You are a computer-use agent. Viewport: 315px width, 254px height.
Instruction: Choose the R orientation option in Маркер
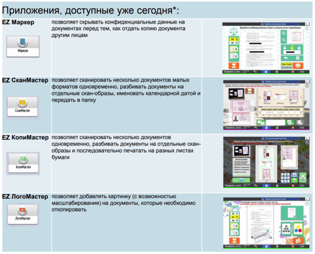point(234,49)
